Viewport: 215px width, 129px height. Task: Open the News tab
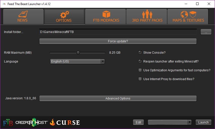coord(23,17)
